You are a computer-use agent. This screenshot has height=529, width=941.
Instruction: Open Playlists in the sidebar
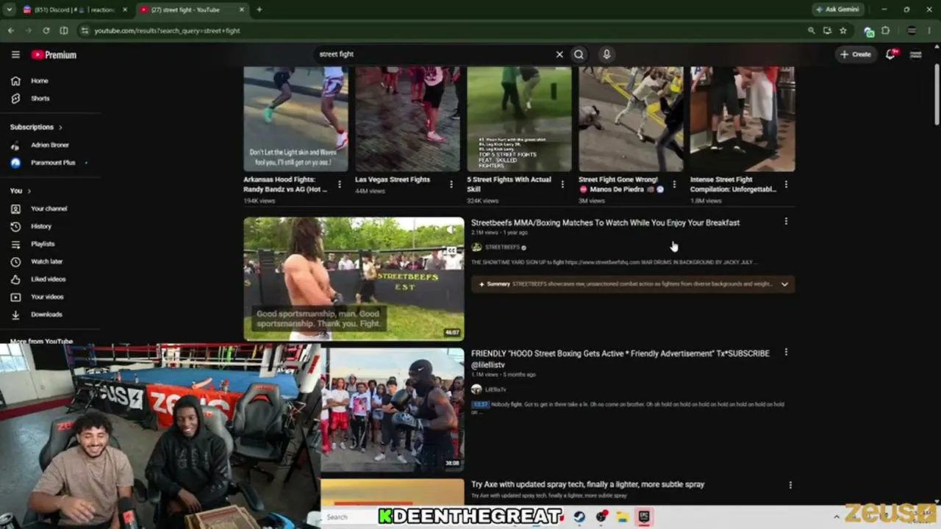point(43,244)
